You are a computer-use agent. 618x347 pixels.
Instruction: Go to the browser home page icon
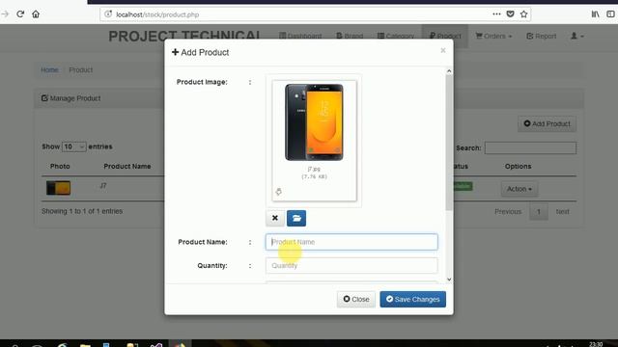36,14
